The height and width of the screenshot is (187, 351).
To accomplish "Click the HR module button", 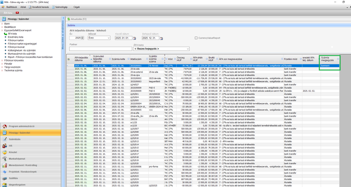I will click(x=11, y=145).
